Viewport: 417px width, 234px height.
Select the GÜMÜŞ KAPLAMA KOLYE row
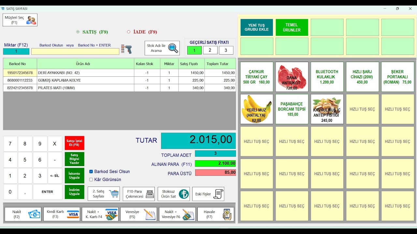click(119, 80)
